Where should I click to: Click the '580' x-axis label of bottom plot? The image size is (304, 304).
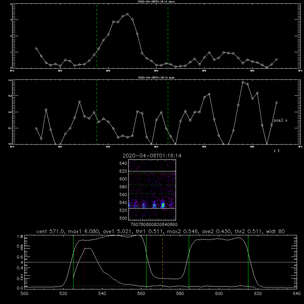[180, 294]
